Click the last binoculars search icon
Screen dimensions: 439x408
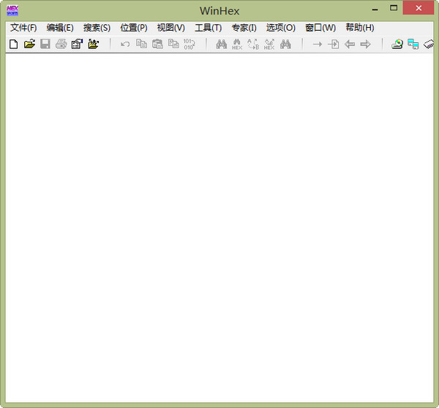click(x=285, y=44)
